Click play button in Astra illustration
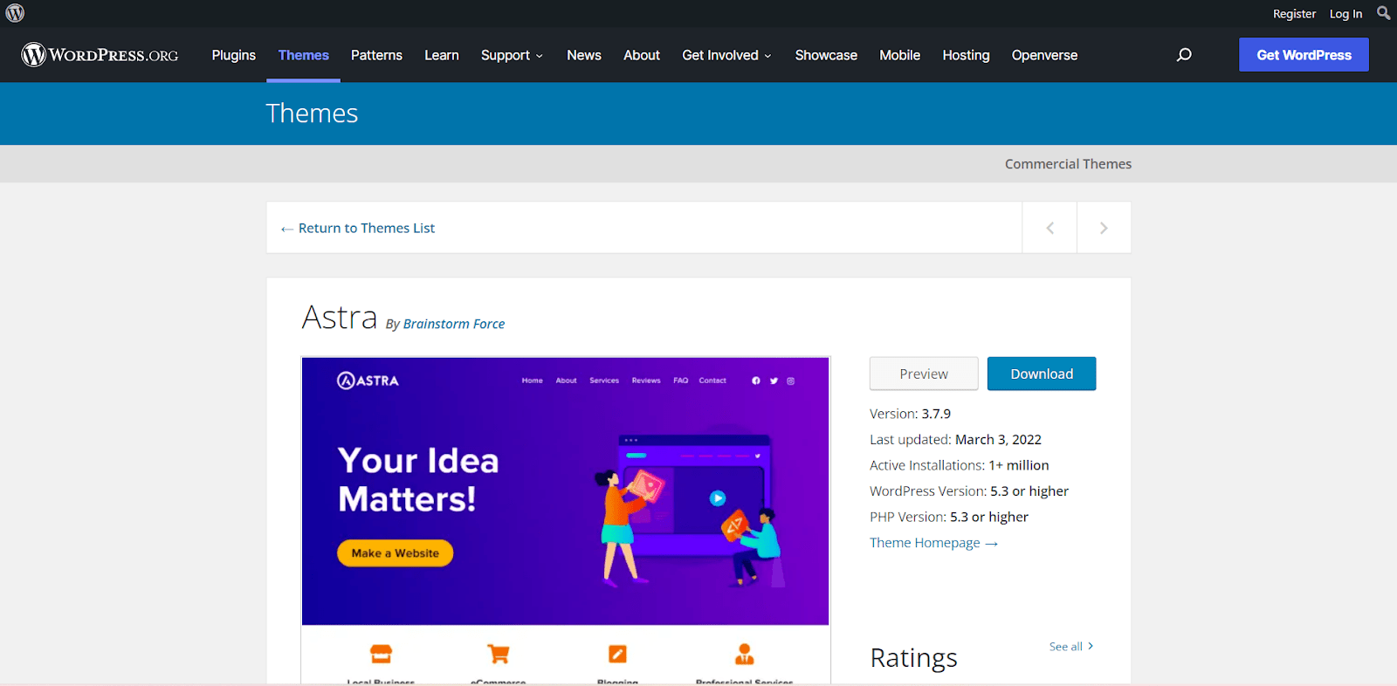This screenshot has width=1397, height=686. [x=718, y=498]
